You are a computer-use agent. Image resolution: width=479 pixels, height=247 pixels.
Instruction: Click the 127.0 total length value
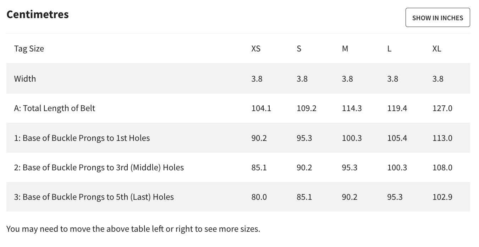click(x=442, y=108)
